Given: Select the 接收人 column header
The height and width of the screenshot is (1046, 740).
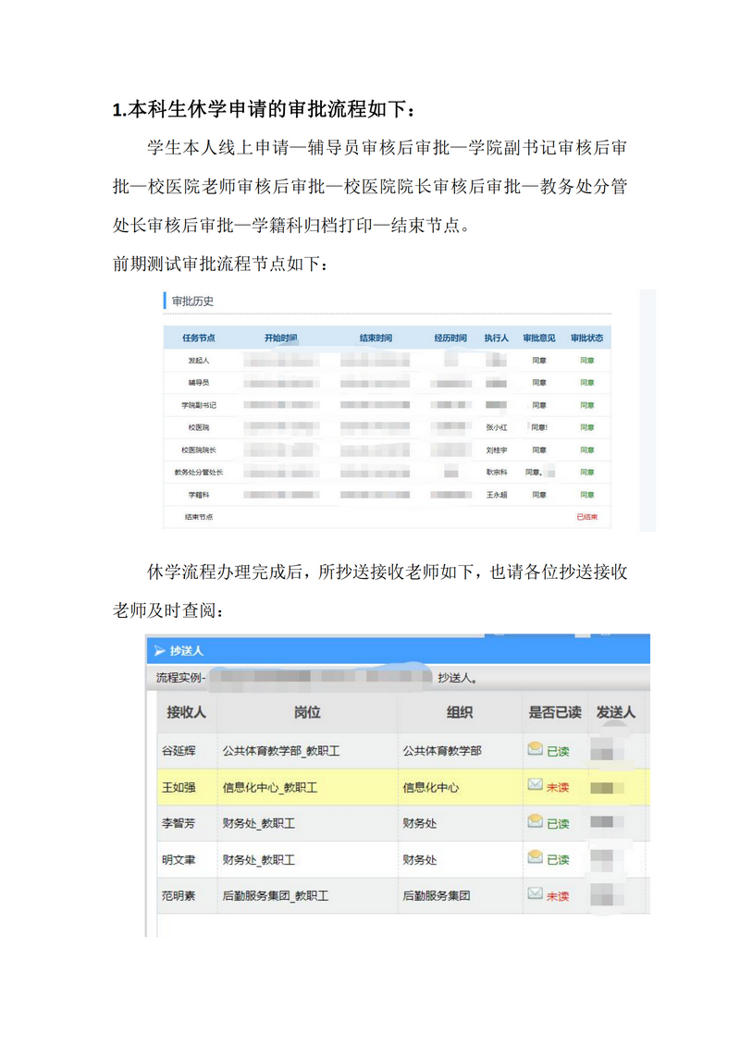Looking at the screenshot, I should tap(186, 712).
